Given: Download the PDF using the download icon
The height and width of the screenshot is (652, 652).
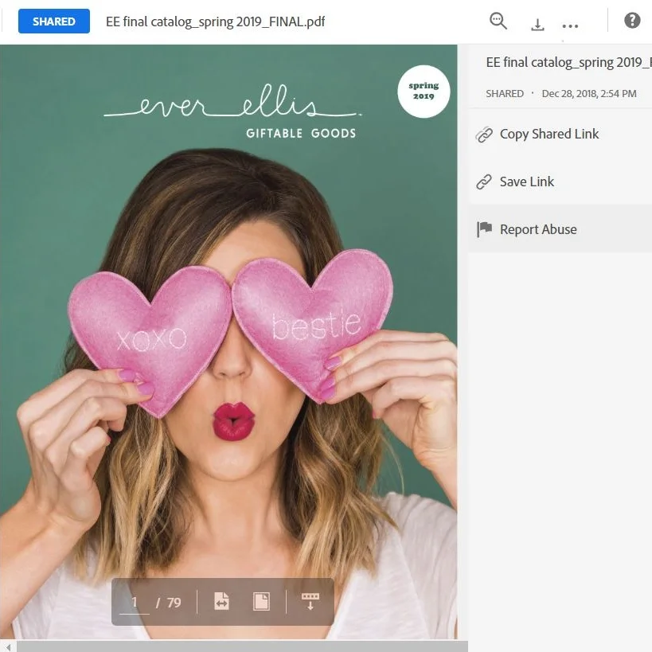Looking at the screenshot, I should 537,23.
